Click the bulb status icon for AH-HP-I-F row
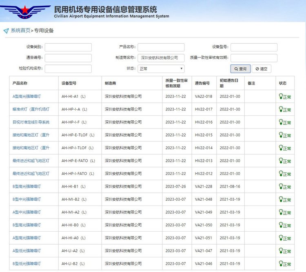This screenshot has height=272, width=306. tap(281, 122)
